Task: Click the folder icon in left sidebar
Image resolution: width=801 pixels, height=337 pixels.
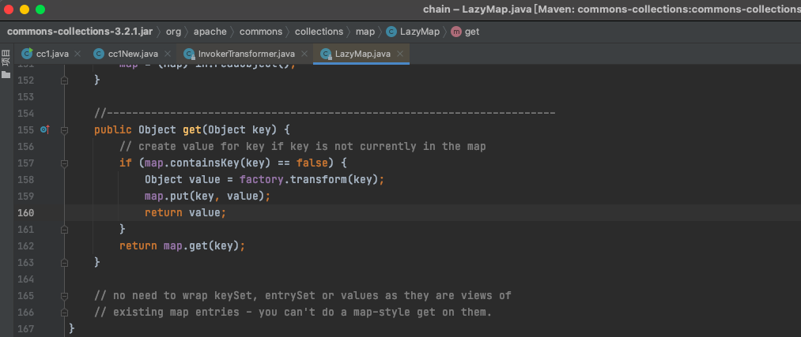Action: pos(6,75)
